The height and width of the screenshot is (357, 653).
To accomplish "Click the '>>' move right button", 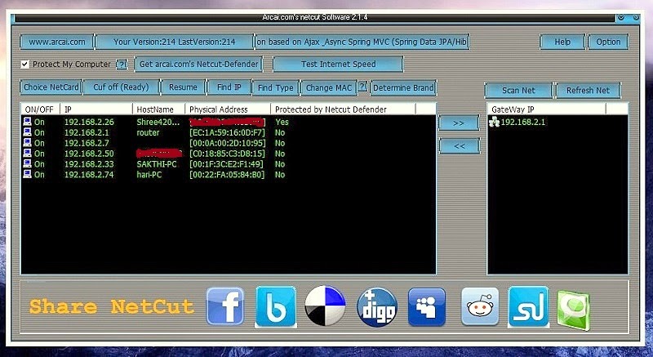I will (459, 123).
